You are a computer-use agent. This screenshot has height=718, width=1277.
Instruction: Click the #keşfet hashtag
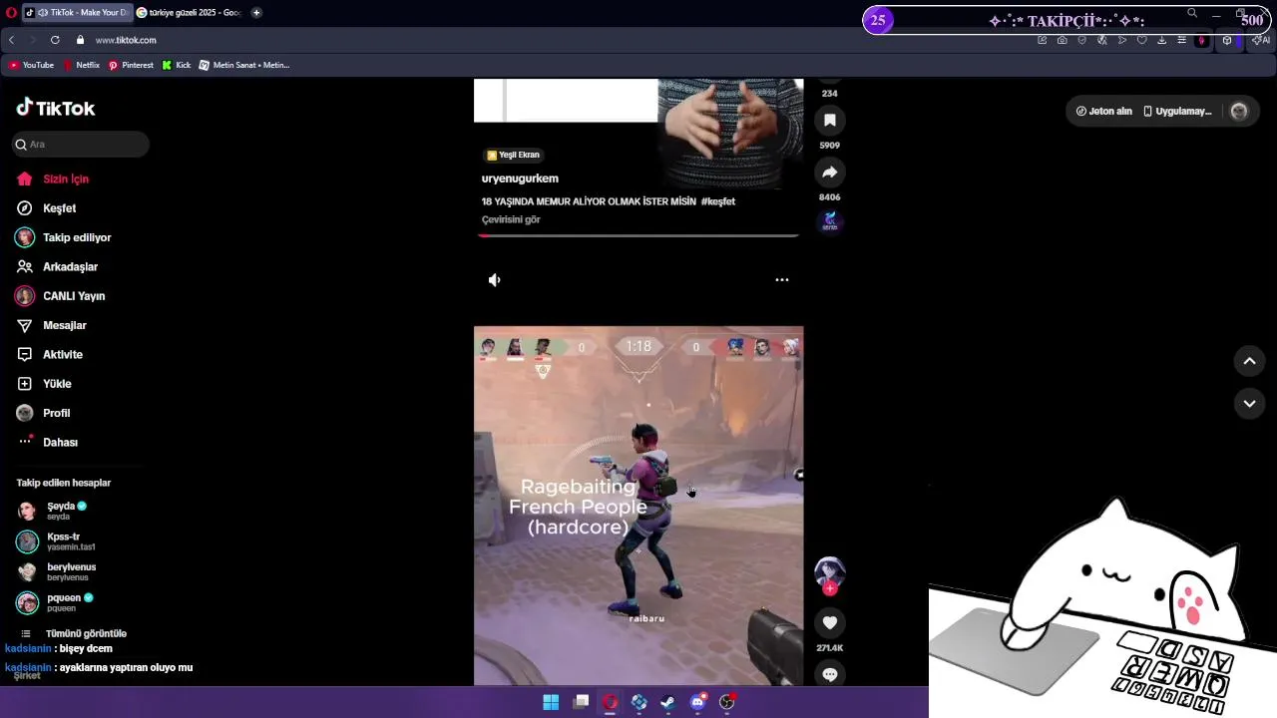coord(718,201)
